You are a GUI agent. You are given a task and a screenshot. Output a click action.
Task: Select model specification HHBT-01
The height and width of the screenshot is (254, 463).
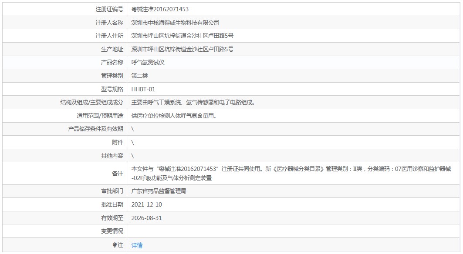tap(143, 89)
